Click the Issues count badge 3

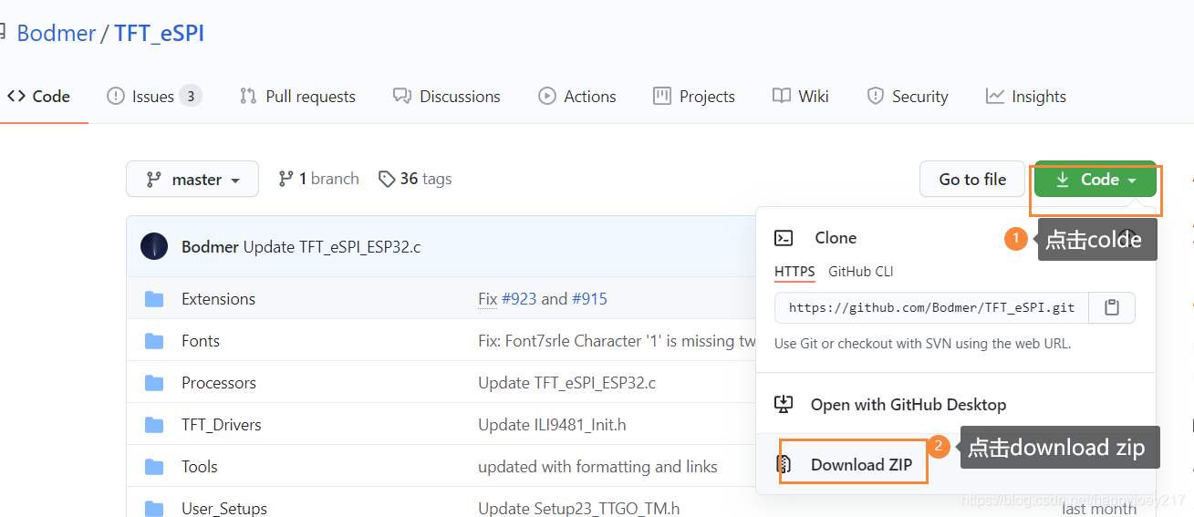click(190, 96)
